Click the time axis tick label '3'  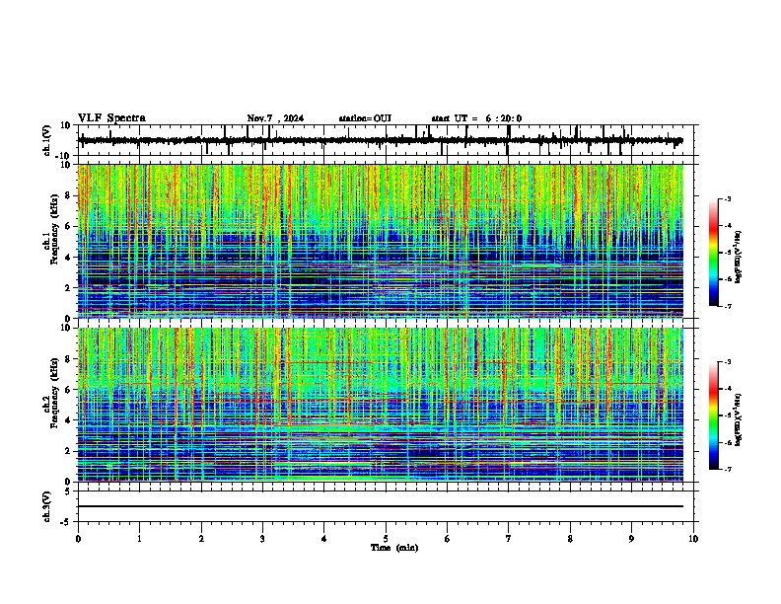(x=262, y=539)
